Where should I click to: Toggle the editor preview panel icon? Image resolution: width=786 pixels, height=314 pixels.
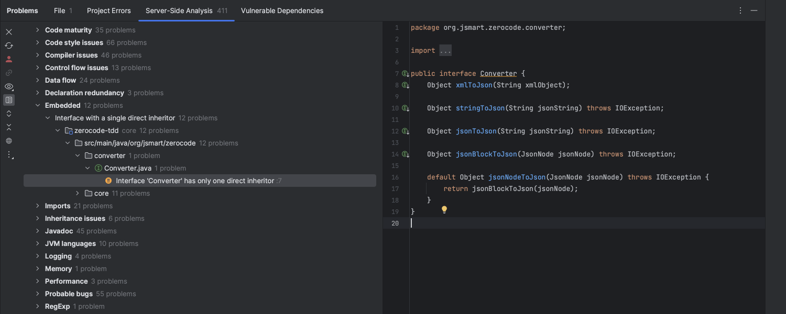coord(9,100)
